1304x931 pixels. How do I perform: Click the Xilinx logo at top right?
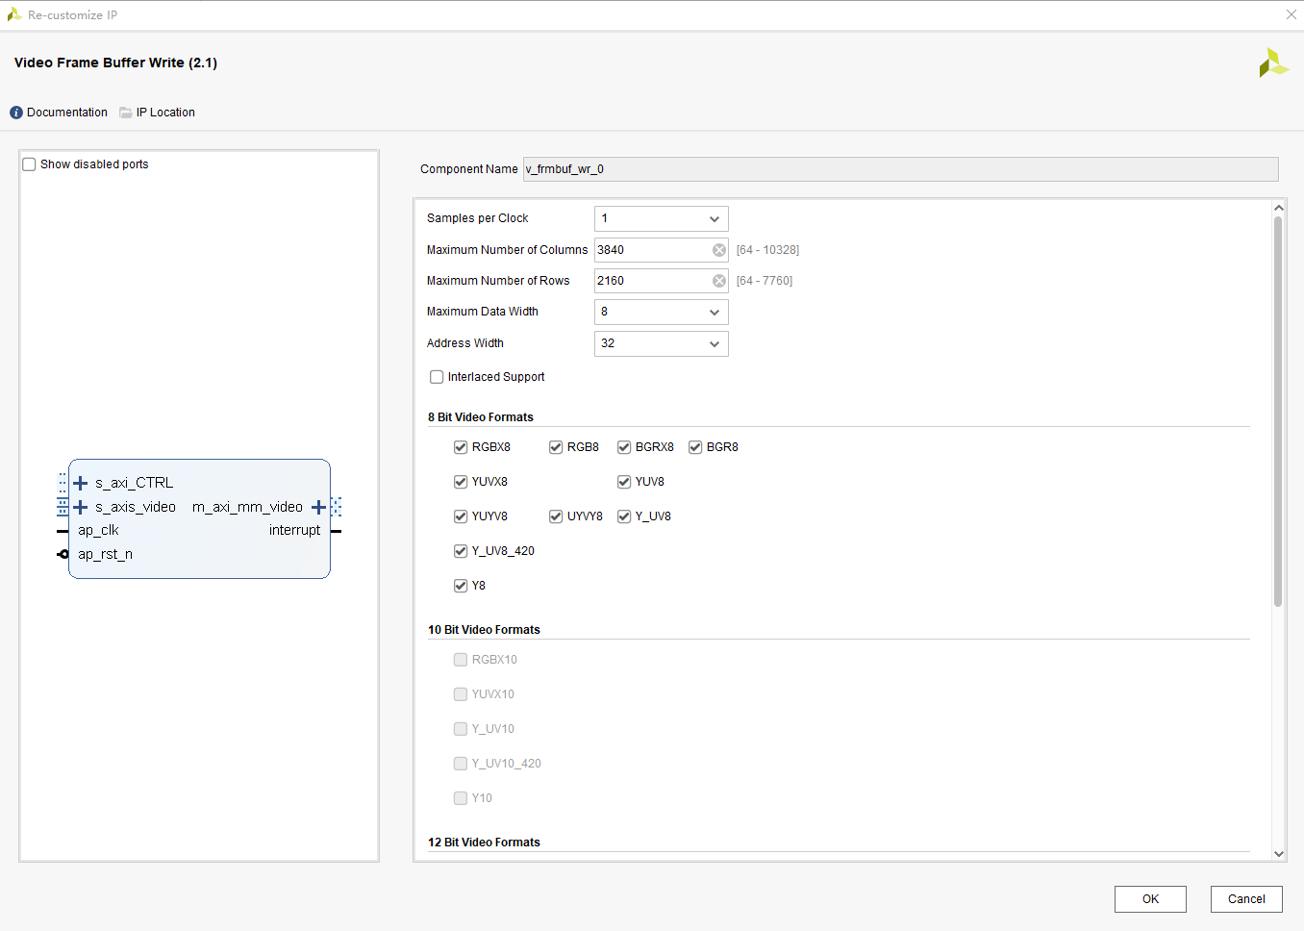(1273, 63)
